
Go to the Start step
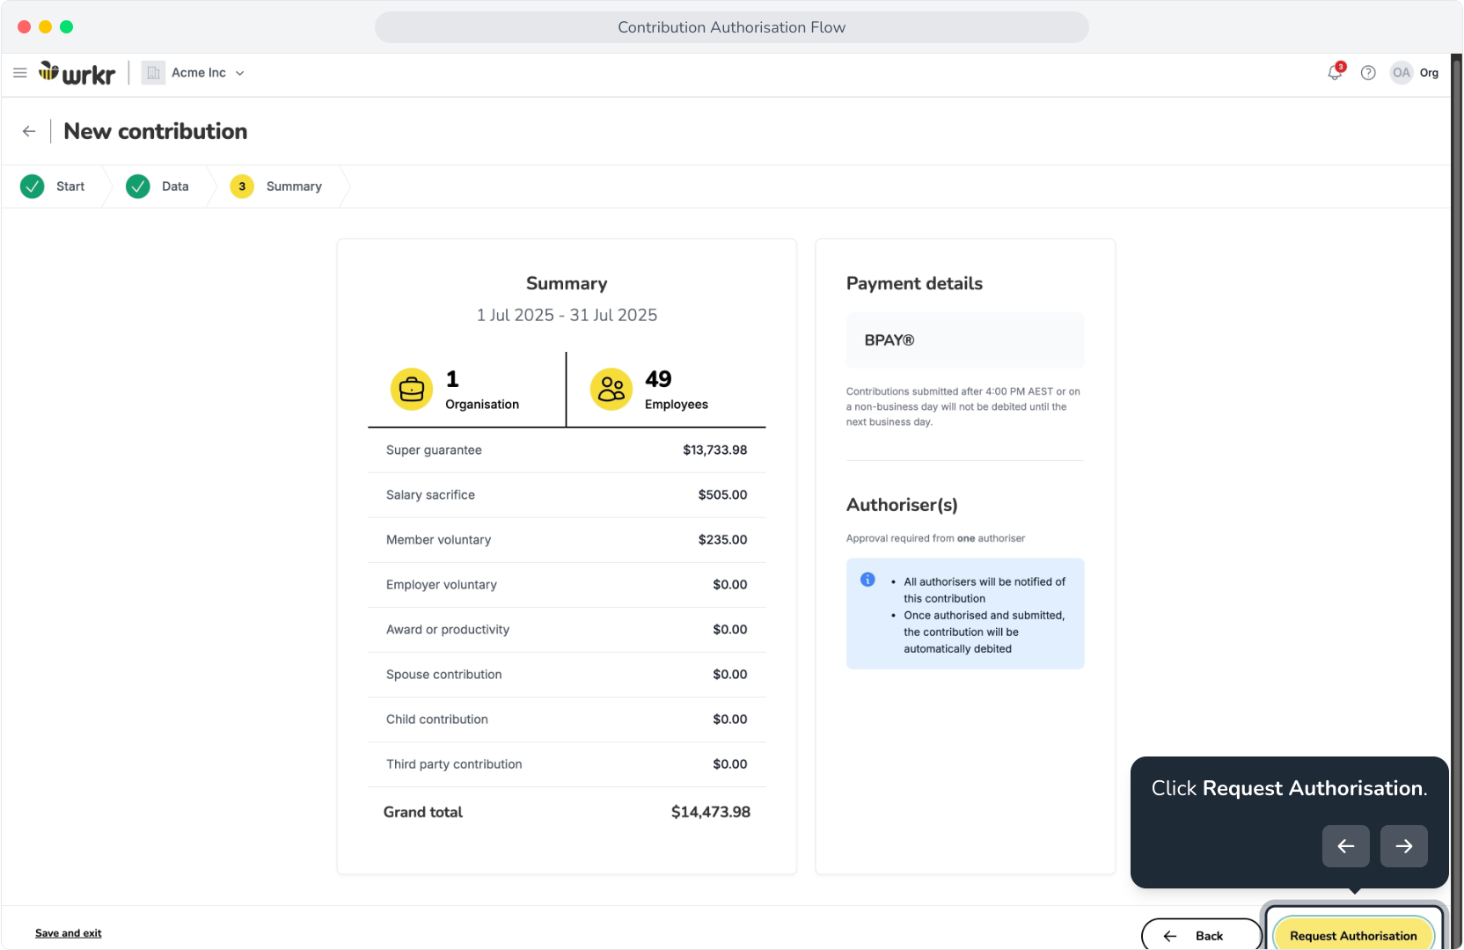(54, 186)
